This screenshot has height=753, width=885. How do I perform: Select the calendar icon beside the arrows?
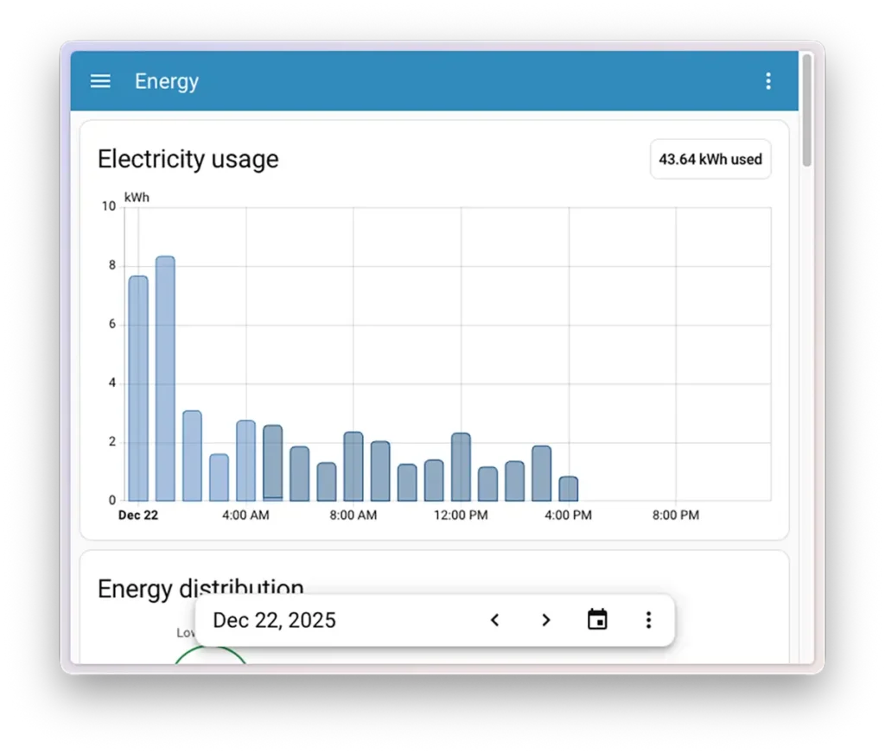(x=596, y=620)
